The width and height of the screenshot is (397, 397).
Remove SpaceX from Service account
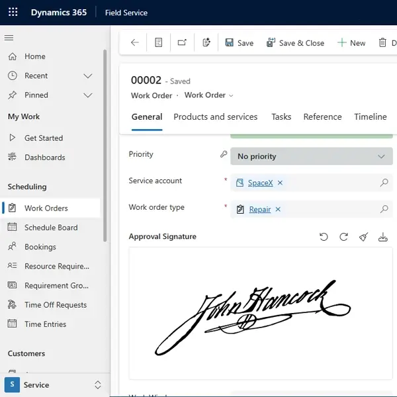(280, 183)
